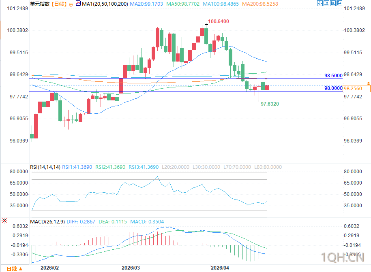Click the RSI3:41.3690 value
Image resolution: width=371 pixels, height=272 pixels.
pos(144,167)
